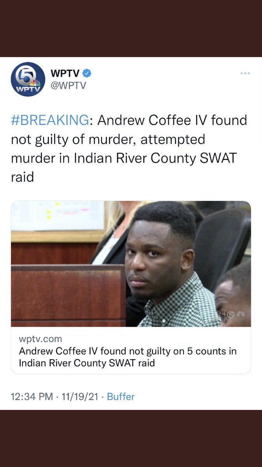
Task: Click the whiteboard in the photo background
Action: coord(58,216)
